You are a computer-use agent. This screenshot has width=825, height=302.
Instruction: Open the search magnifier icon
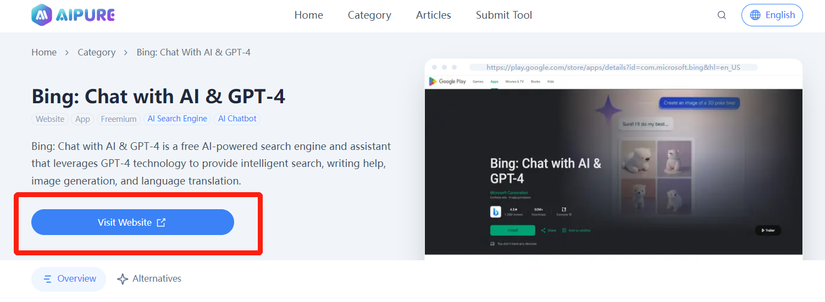tap(722, 15)
